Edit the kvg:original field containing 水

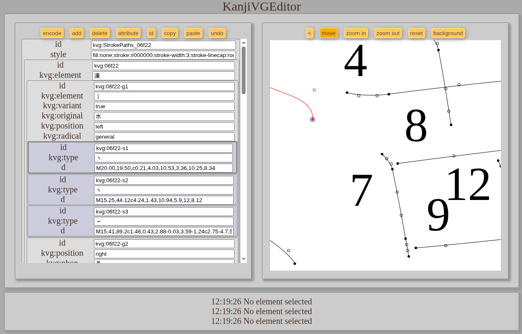click(x=164, y=116)
